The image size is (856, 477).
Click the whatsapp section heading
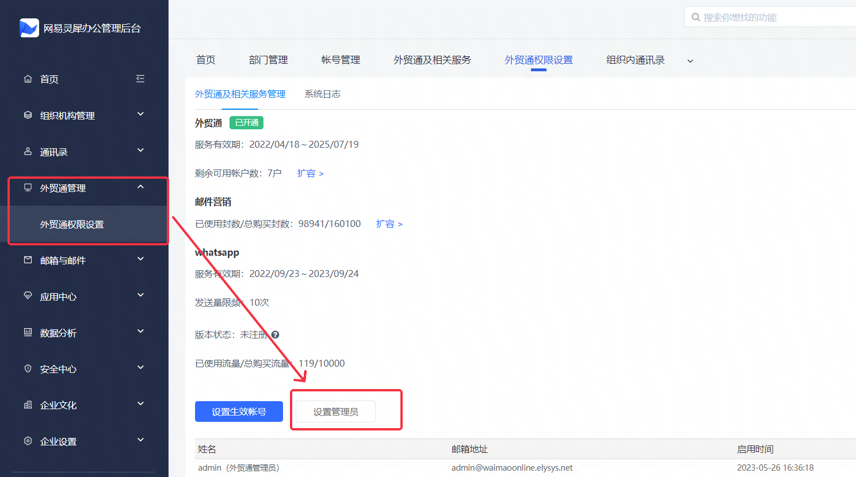(x=217, y=252)
